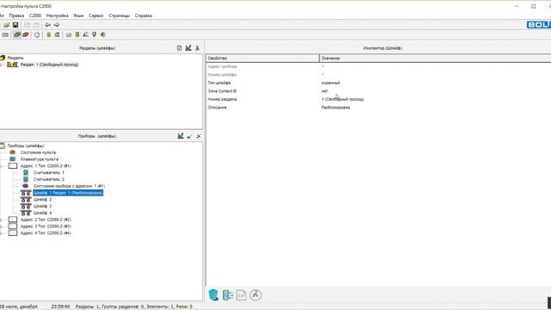The image size is (551, 310).
Task: Select Шлейф: 3 tree item
Action: (x=42, y=206)
